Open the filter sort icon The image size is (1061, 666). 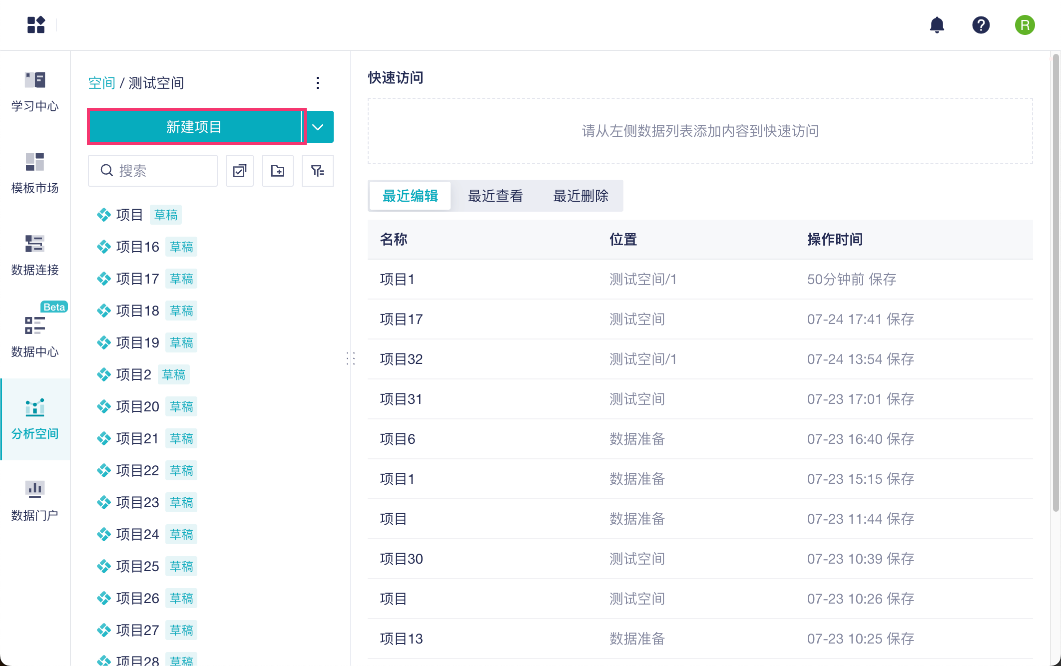[318, 171]
